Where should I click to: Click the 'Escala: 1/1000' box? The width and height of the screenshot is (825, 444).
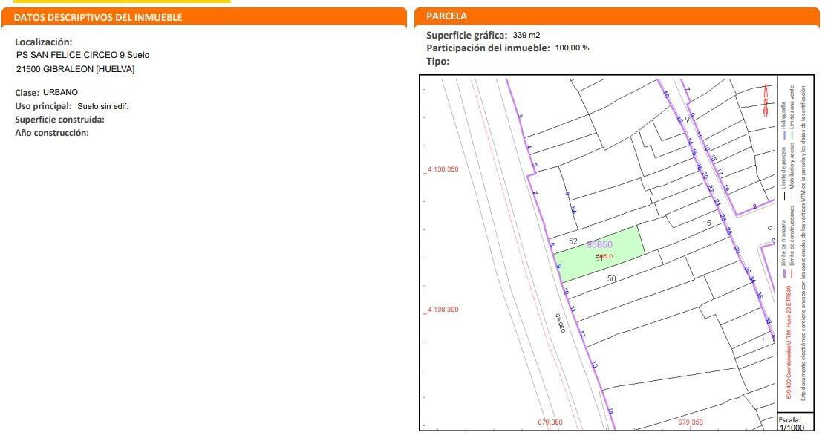790,422
